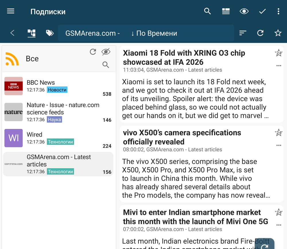287x249 pixels.
Task: Click '07:00:02, GSMArena.com - Latest articles' line
Action: [172, 229]
